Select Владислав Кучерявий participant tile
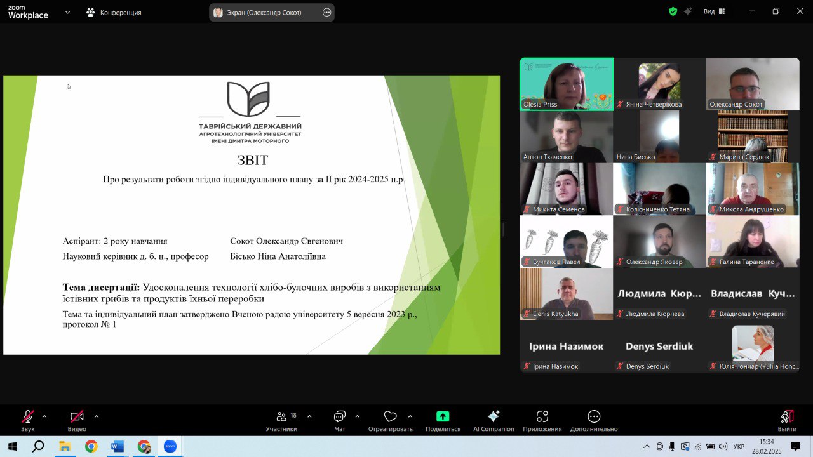The image size is (813, 457). click(753, 294)
